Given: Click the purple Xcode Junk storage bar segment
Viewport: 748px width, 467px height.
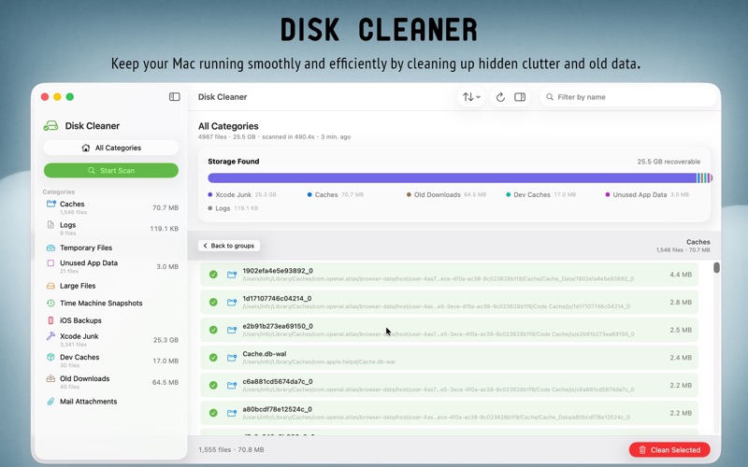Looking at the screenshot, I should (453, 178).
